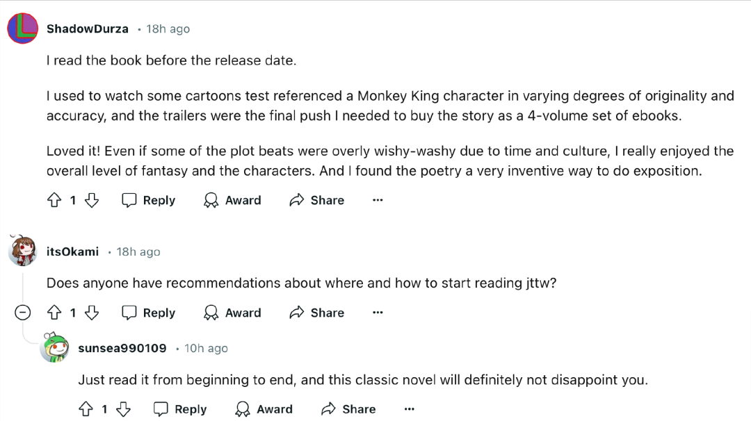Viewport: 751px width, 421px height.
Task: Reply to itsOkami's question
Action: (x=149, y=313)
